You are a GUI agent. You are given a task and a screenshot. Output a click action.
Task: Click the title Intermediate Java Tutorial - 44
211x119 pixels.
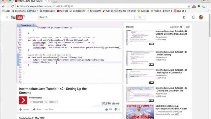172,32
